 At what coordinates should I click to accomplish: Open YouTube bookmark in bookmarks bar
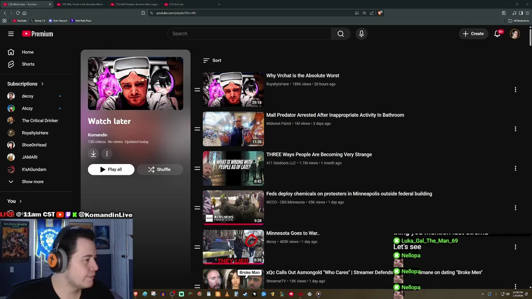click(x=20, y=20)
